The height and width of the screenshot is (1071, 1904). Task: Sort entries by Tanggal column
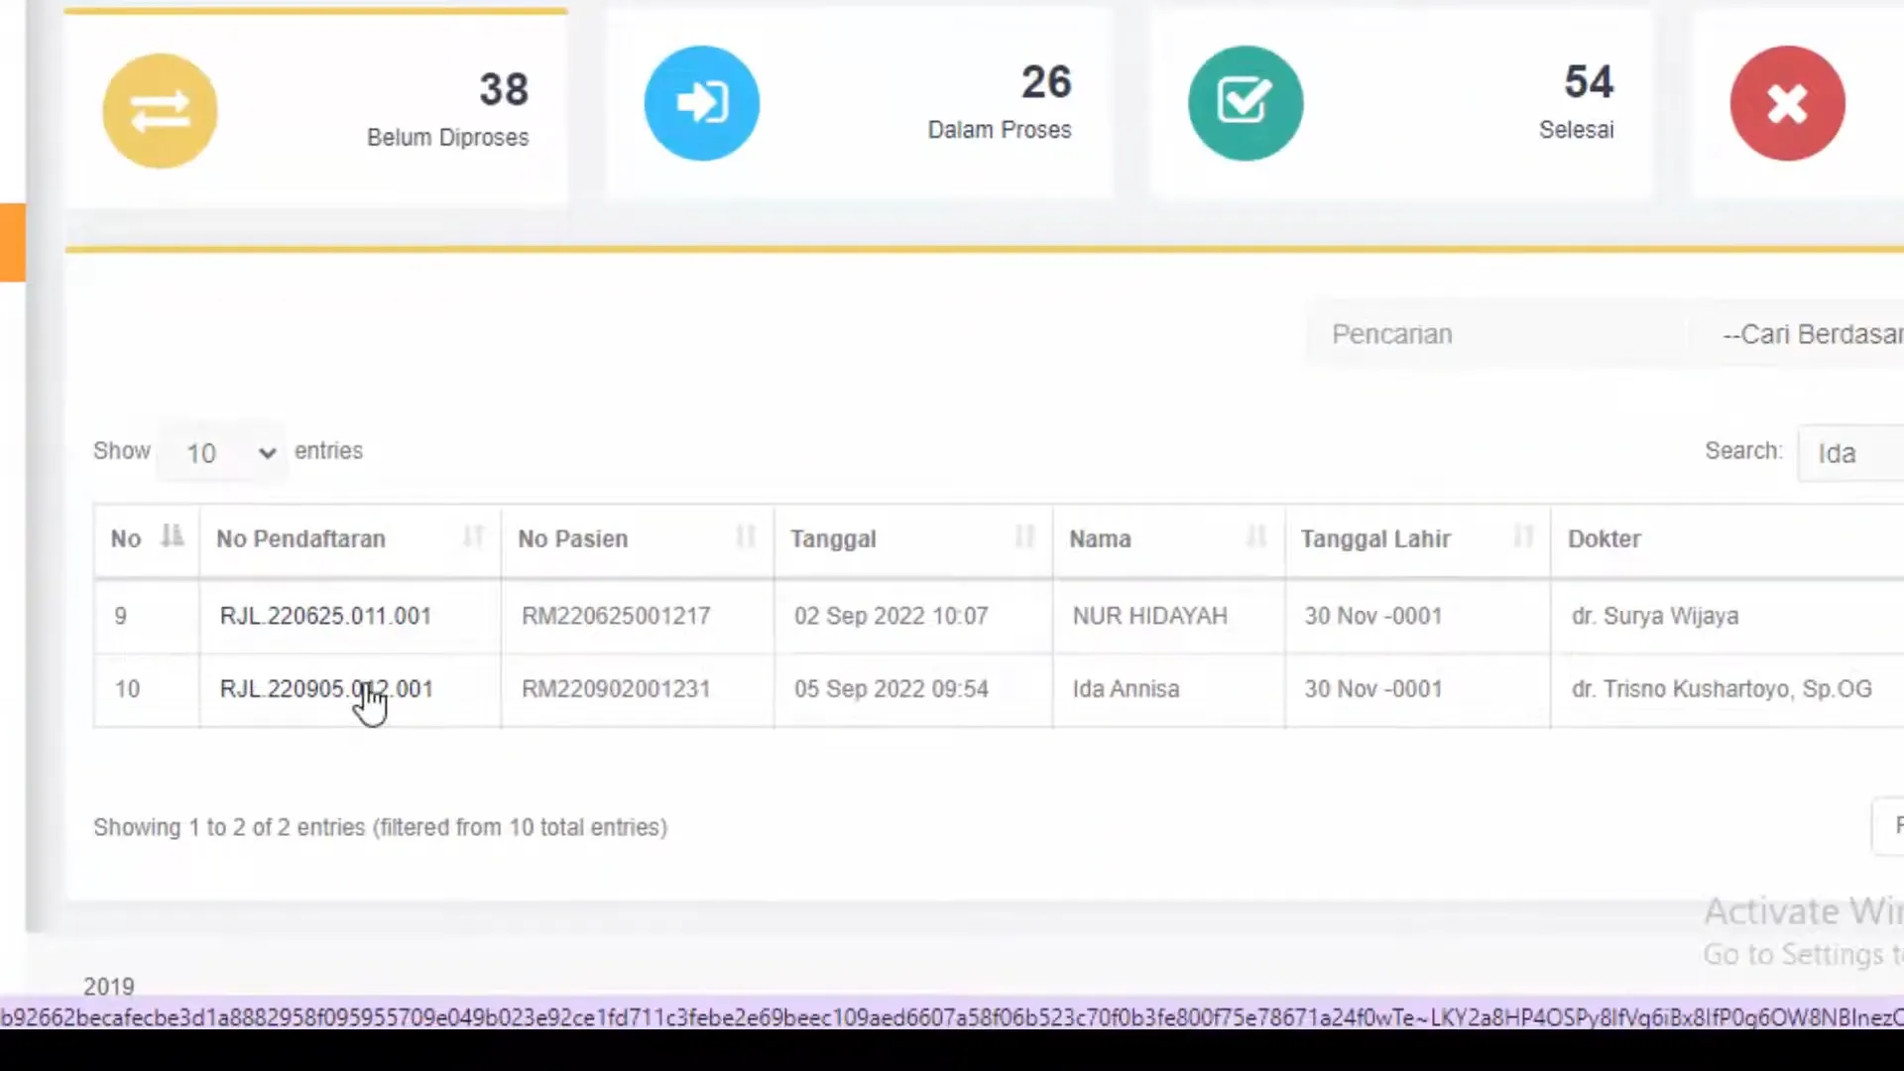(1023, 538)
